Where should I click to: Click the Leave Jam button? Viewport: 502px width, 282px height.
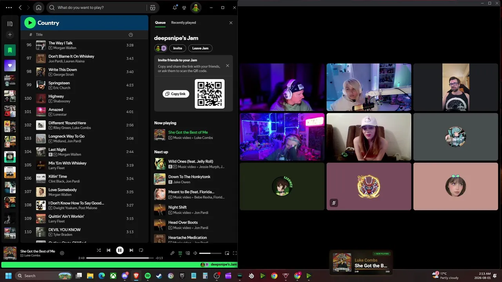coord(200,48)
